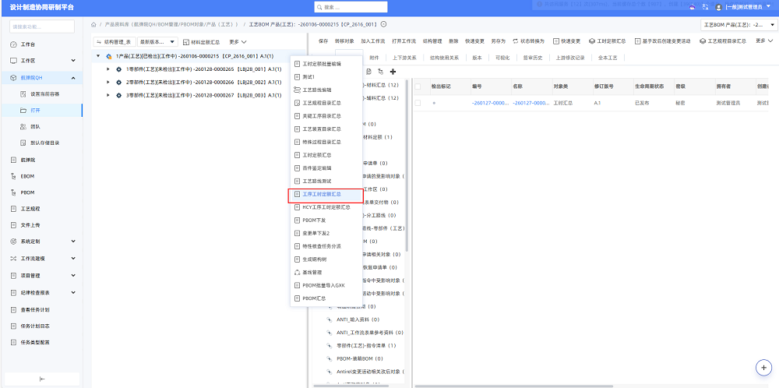Select PBOM下发 menu entry
The image size is (779, 388).
click(326, 220)
